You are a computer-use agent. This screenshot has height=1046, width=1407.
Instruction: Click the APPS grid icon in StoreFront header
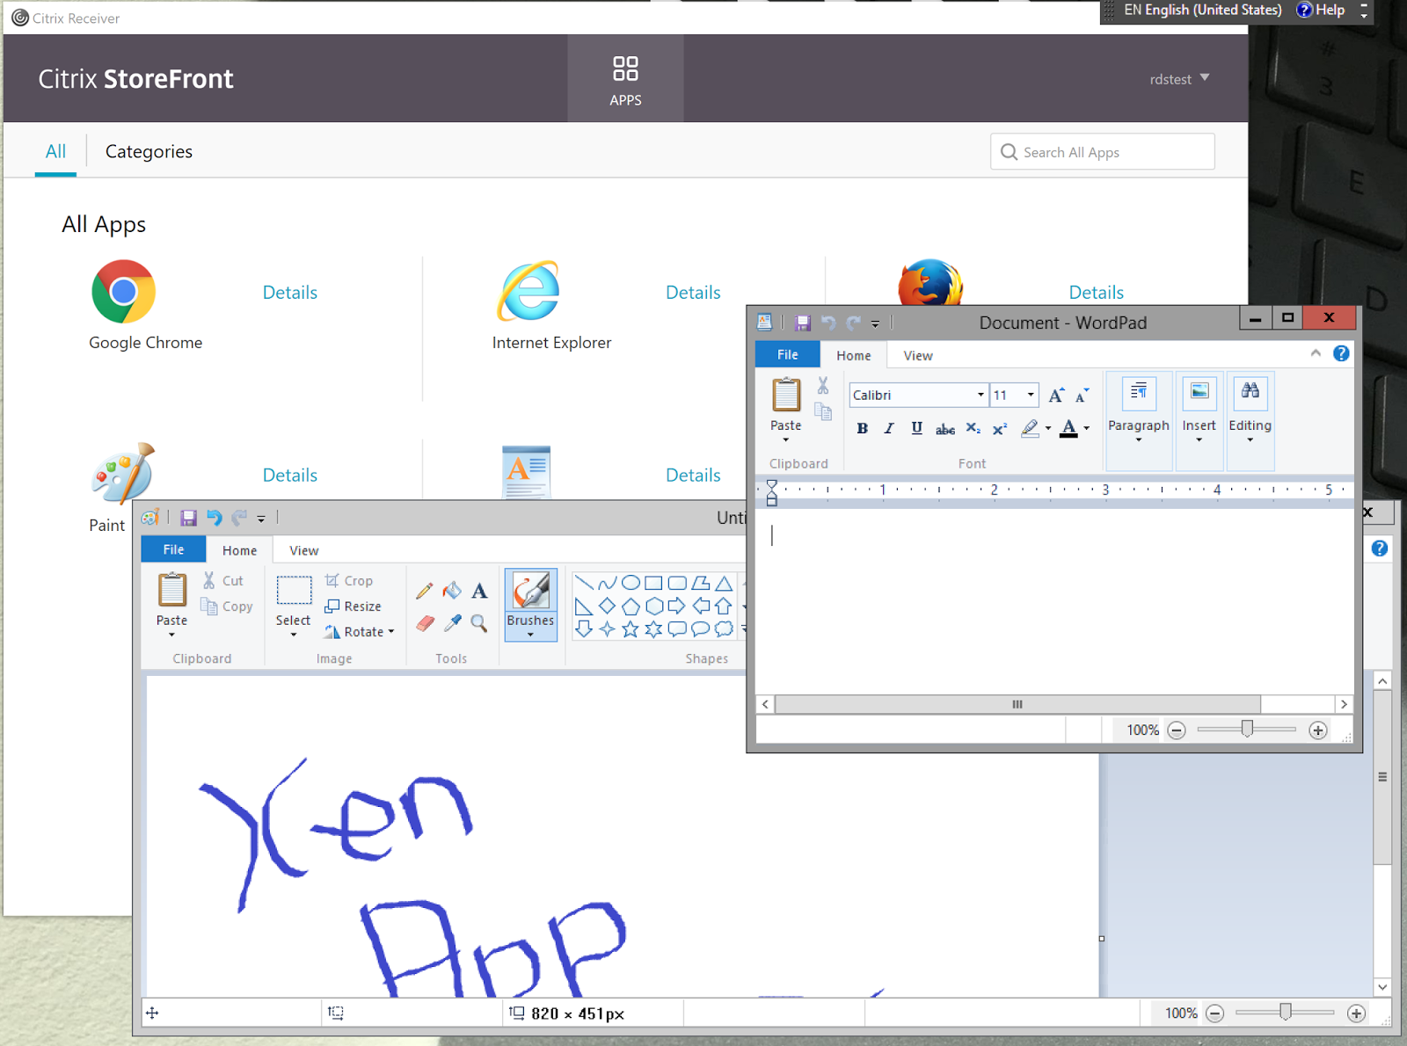click(625, 69)
